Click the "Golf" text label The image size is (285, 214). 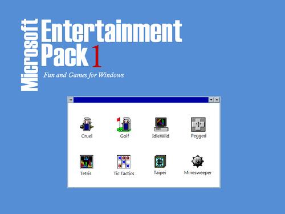(x=124, y=136)
